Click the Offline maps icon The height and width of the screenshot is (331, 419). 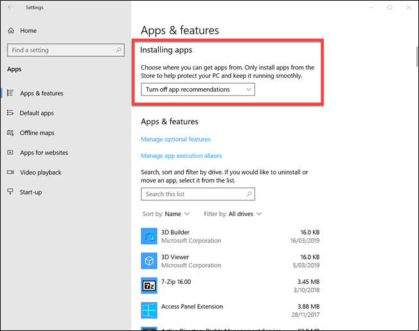point(10,133)
